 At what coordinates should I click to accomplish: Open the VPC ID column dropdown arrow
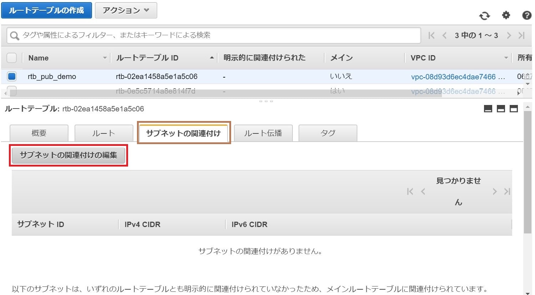(x=506, y=58)
